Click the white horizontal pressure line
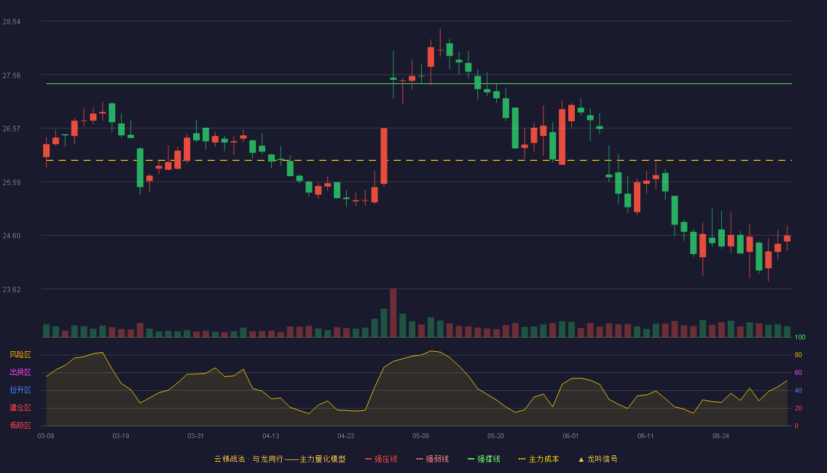The height and width of the screenshot is (473, 827). coord(419,83)
